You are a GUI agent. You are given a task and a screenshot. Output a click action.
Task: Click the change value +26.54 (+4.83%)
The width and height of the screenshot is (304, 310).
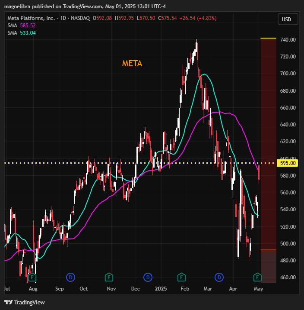pyautogui.click(x=198, y=18)
